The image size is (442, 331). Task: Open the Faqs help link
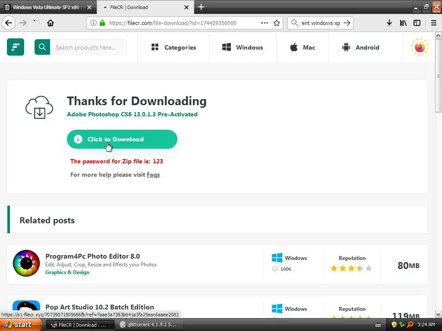click(153, 175)
